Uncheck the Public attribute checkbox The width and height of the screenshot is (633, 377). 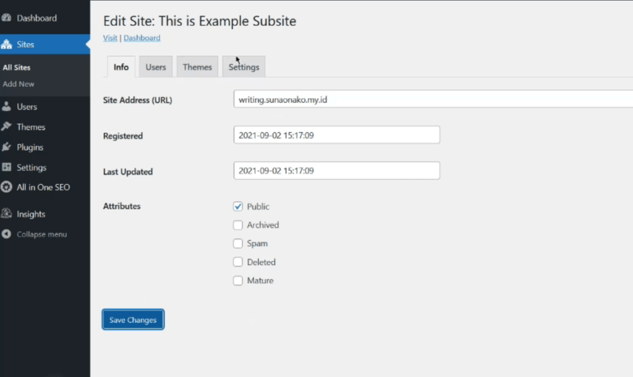point(238,207)
